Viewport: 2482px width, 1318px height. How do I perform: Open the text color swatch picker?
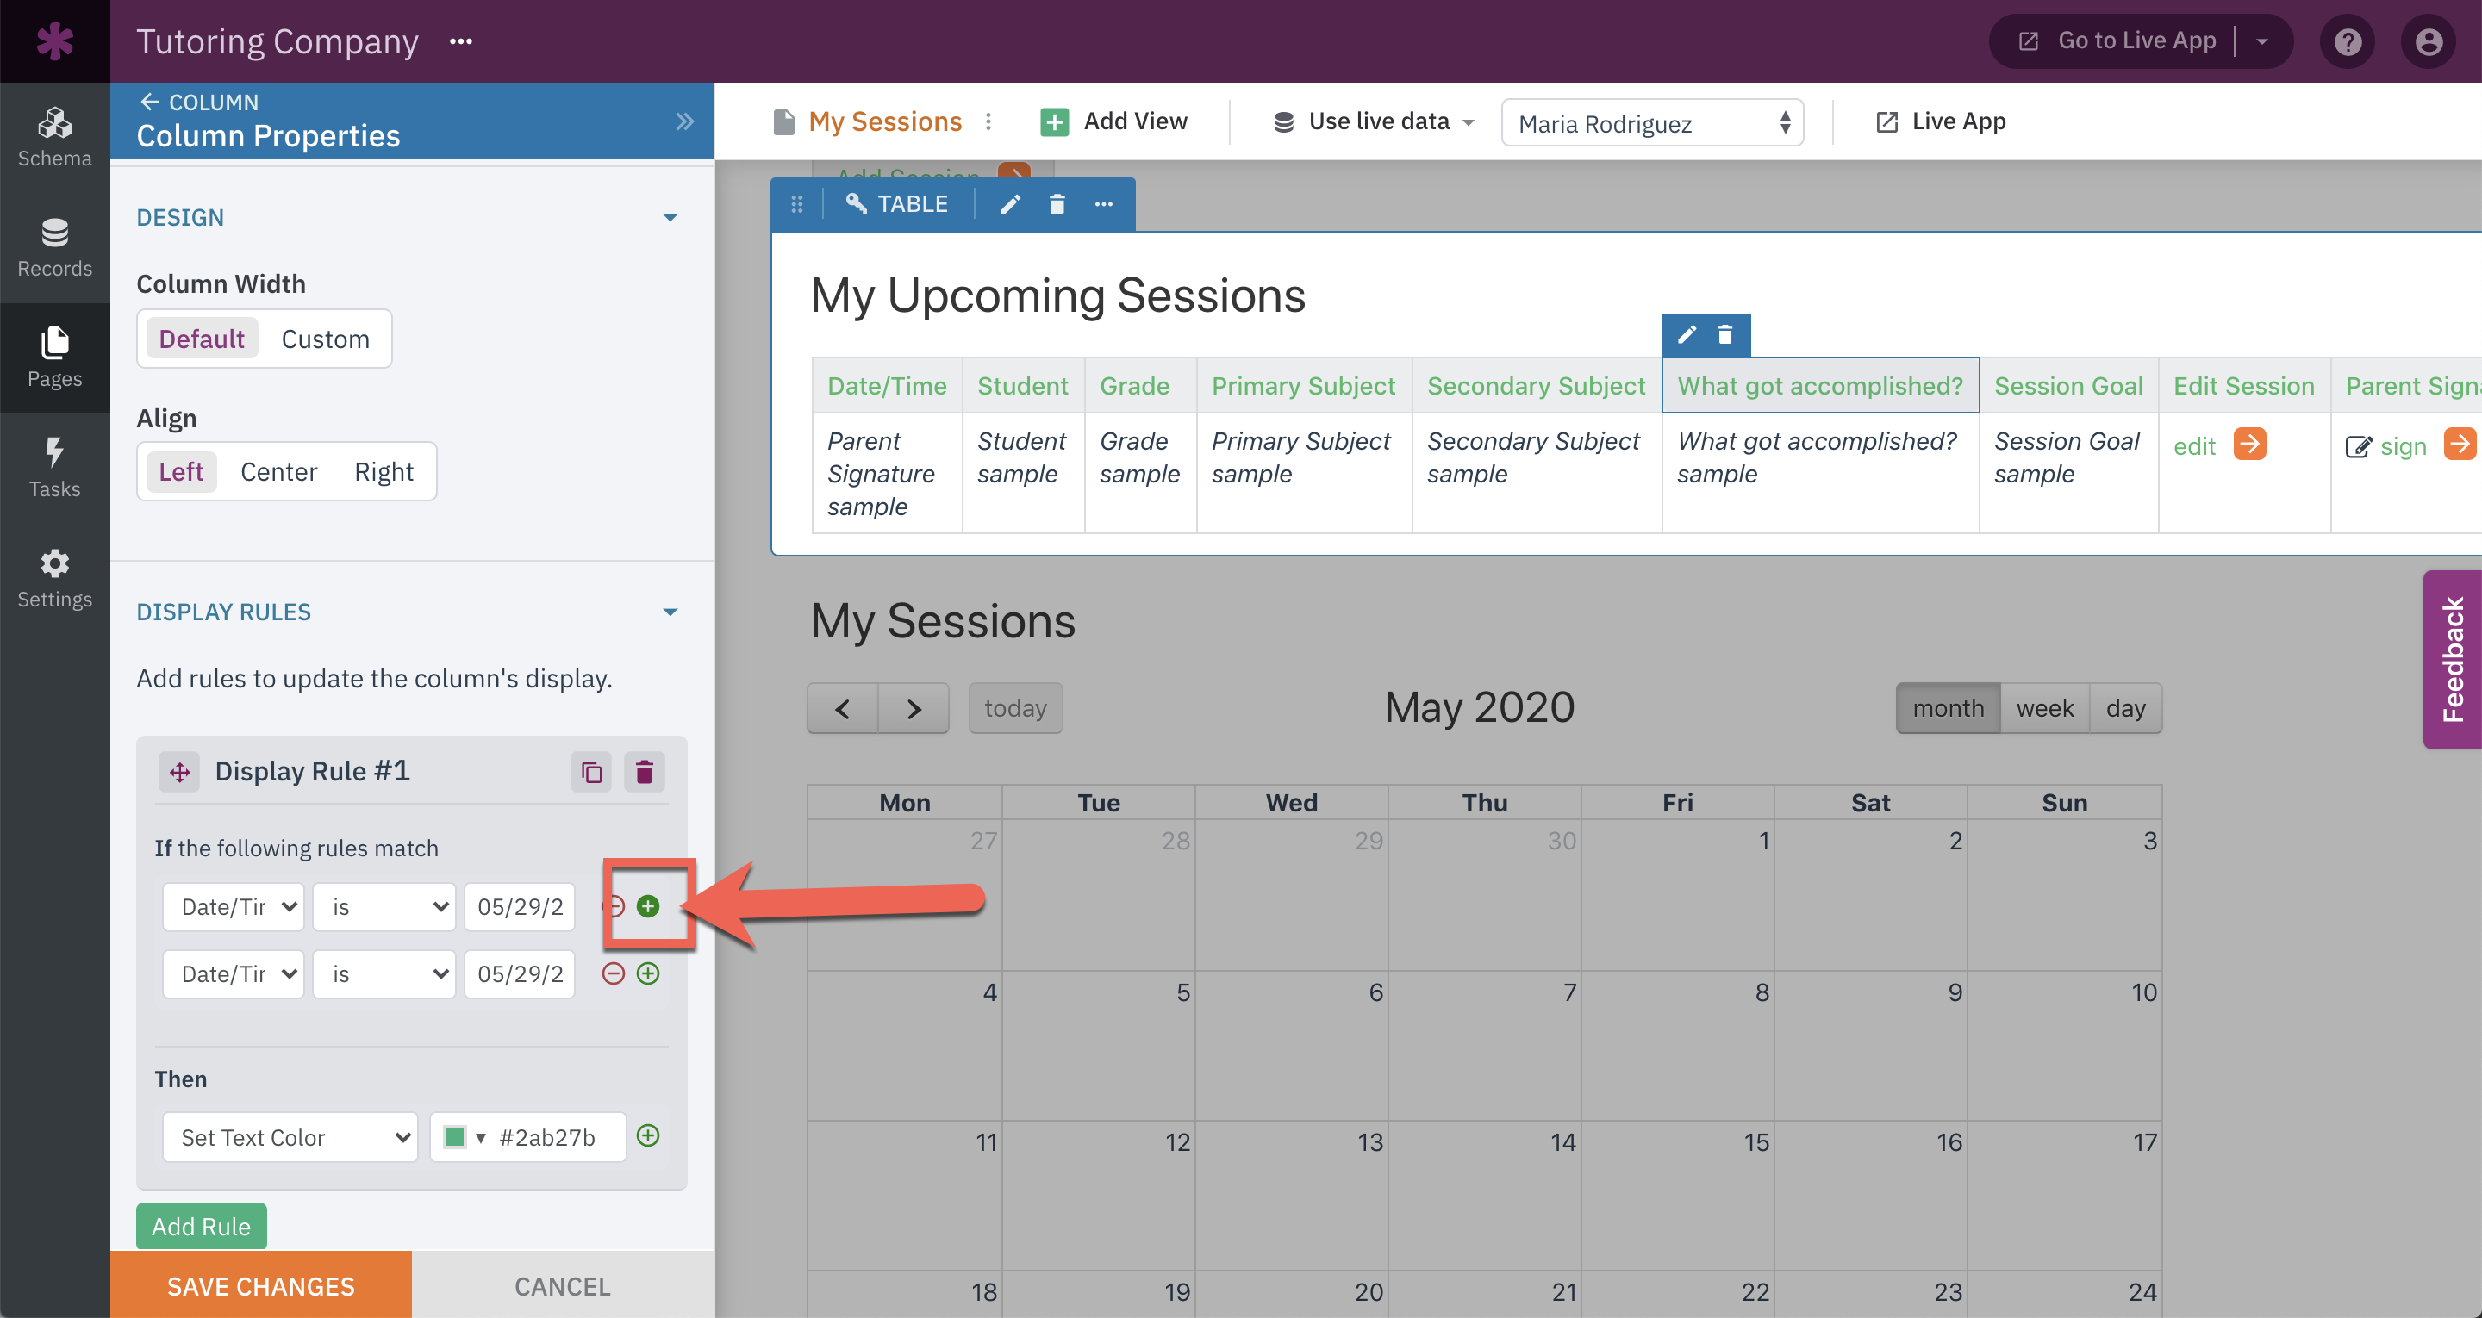(x=465, y=1137)
